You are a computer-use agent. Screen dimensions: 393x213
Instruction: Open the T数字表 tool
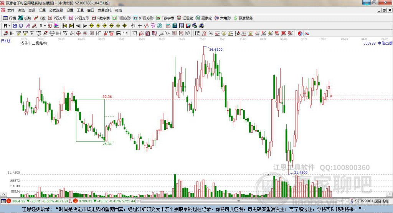pos(165,18)
